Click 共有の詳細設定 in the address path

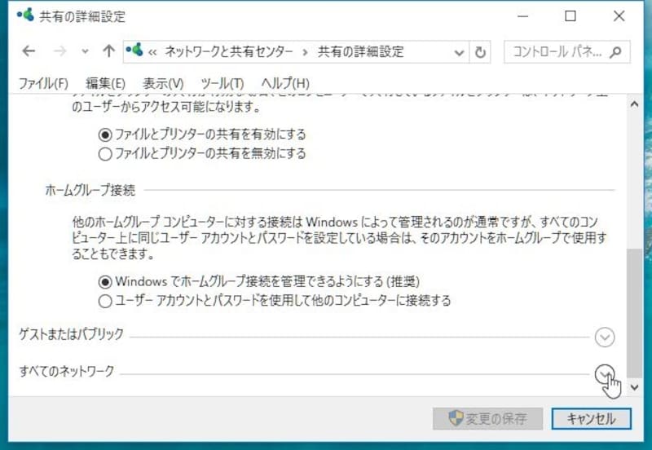(x=360, y=51)
